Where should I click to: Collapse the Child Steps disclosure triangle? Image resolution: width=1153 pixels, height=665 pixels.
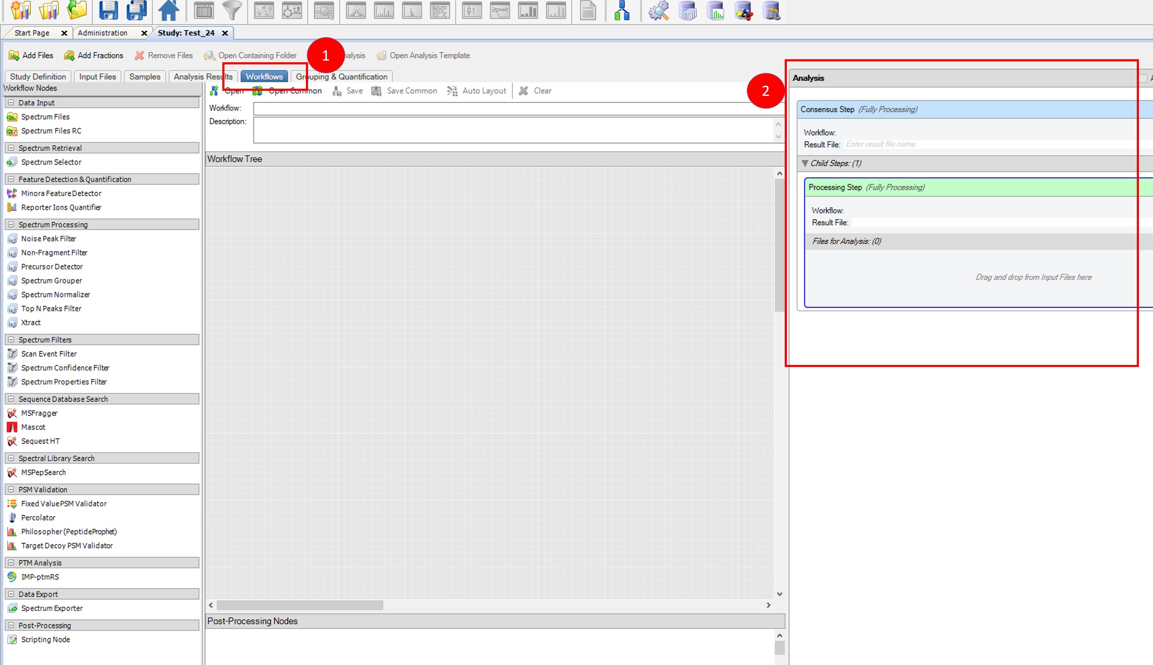pos(805,164)
